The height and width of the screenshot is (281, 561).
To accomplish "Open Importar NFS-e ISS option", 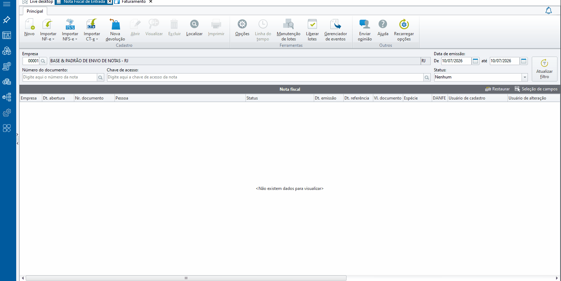I will 70,30.
